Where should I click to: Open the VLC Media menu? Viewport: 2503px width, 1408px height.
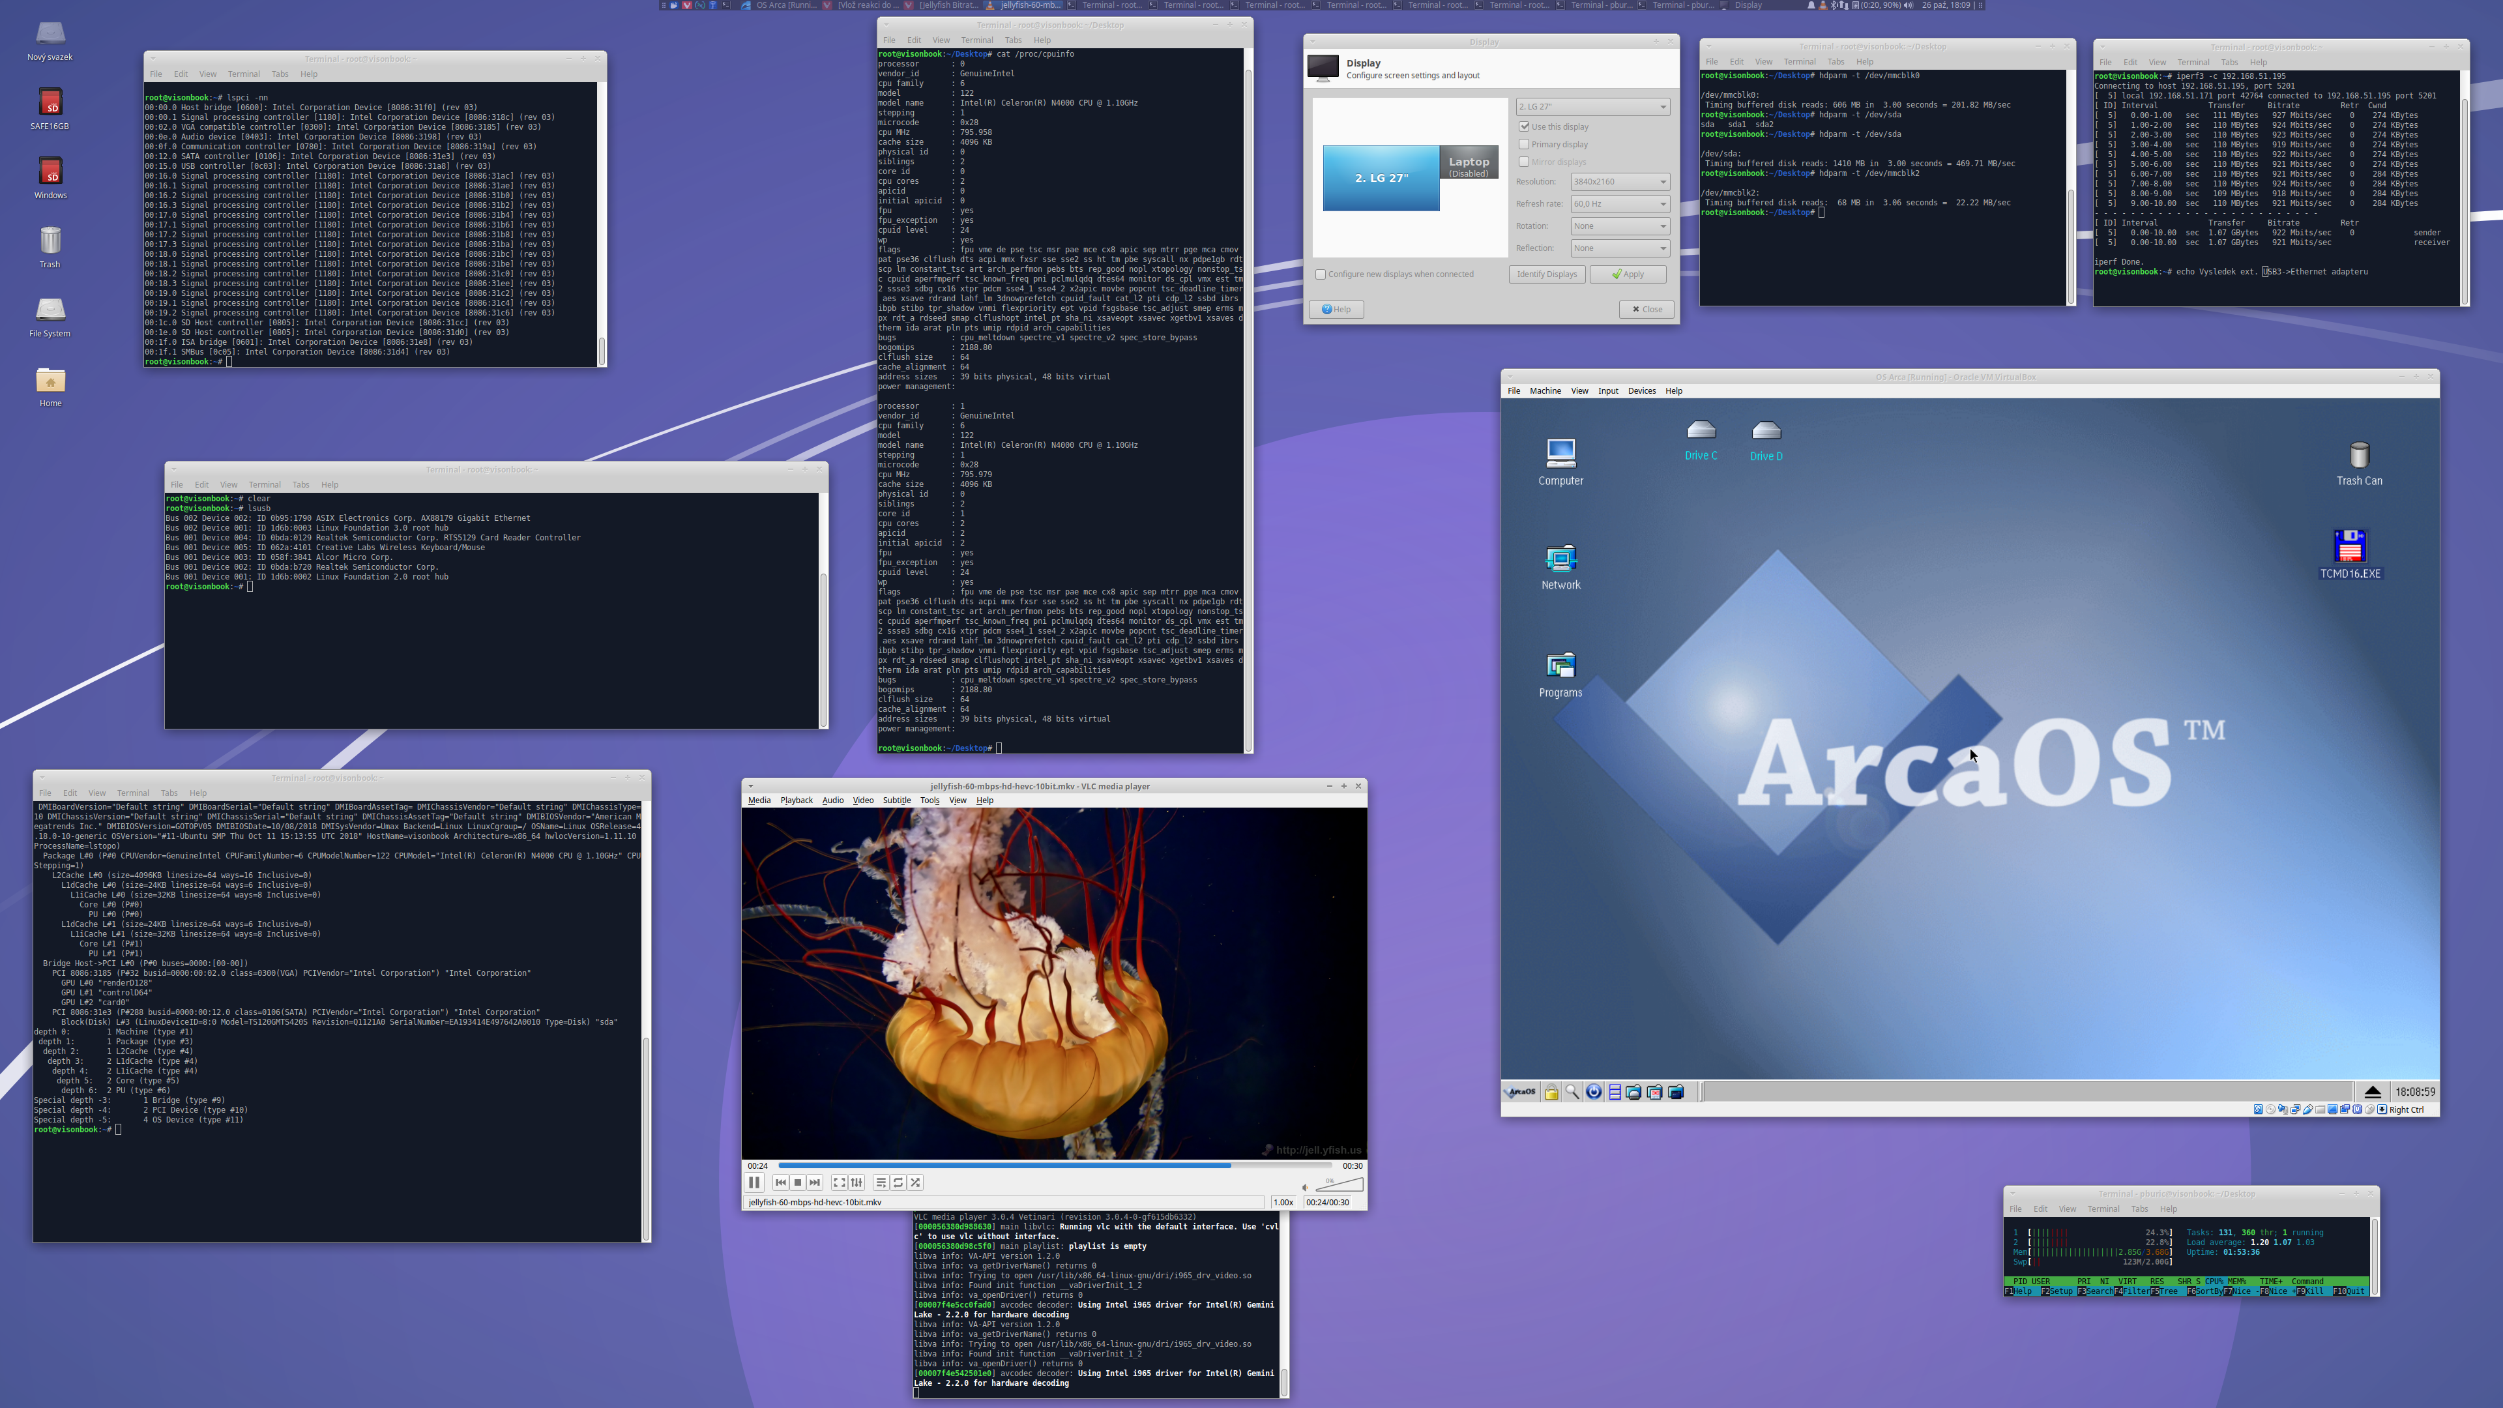coord(759,800)
